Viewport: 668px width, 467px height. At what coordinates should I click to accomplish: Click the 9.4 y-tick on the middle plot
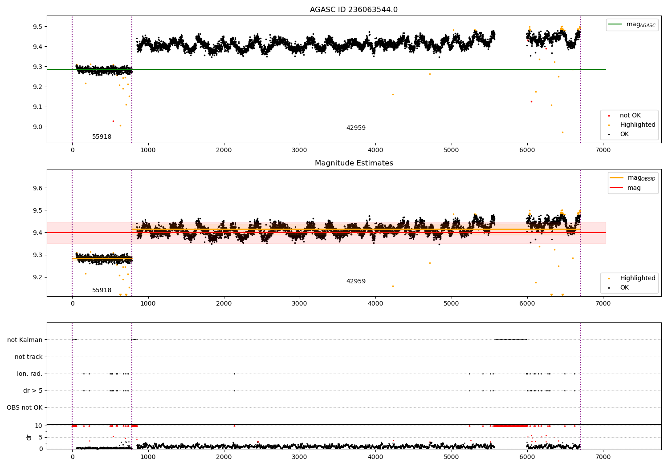[37, 233]
